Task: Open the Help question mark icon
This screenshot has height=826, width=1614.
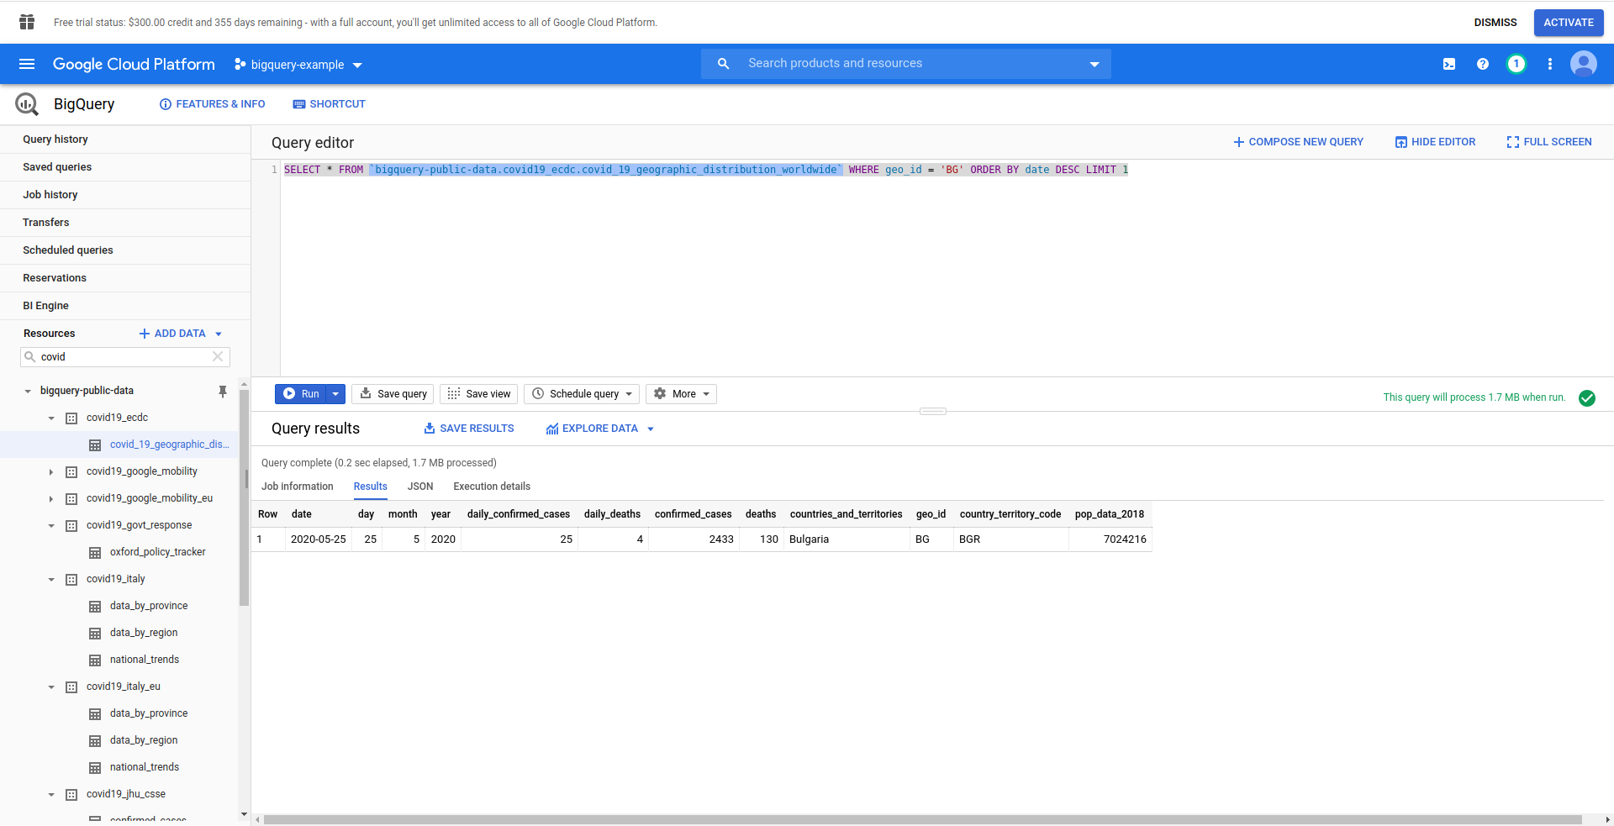Action: tap(1483, 64)
